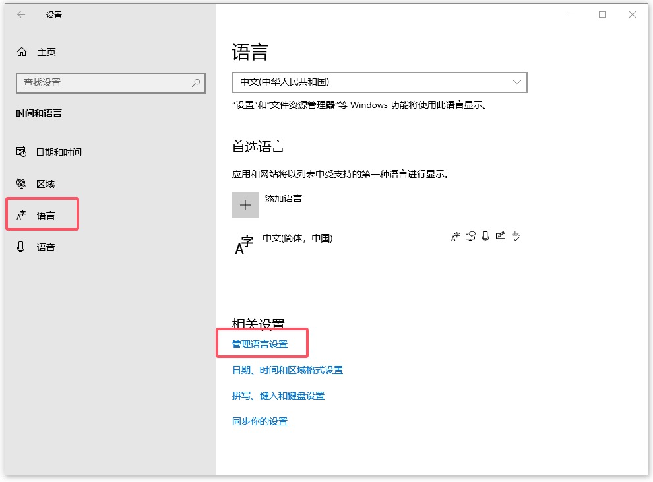
Task: Click the home icon beside 主页
Action: [22, 52]
